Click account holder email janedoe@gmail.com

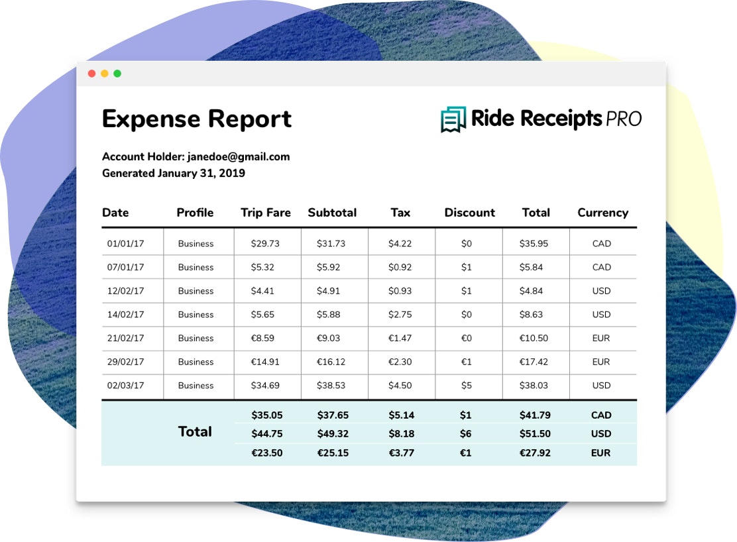tap(239, 157)
